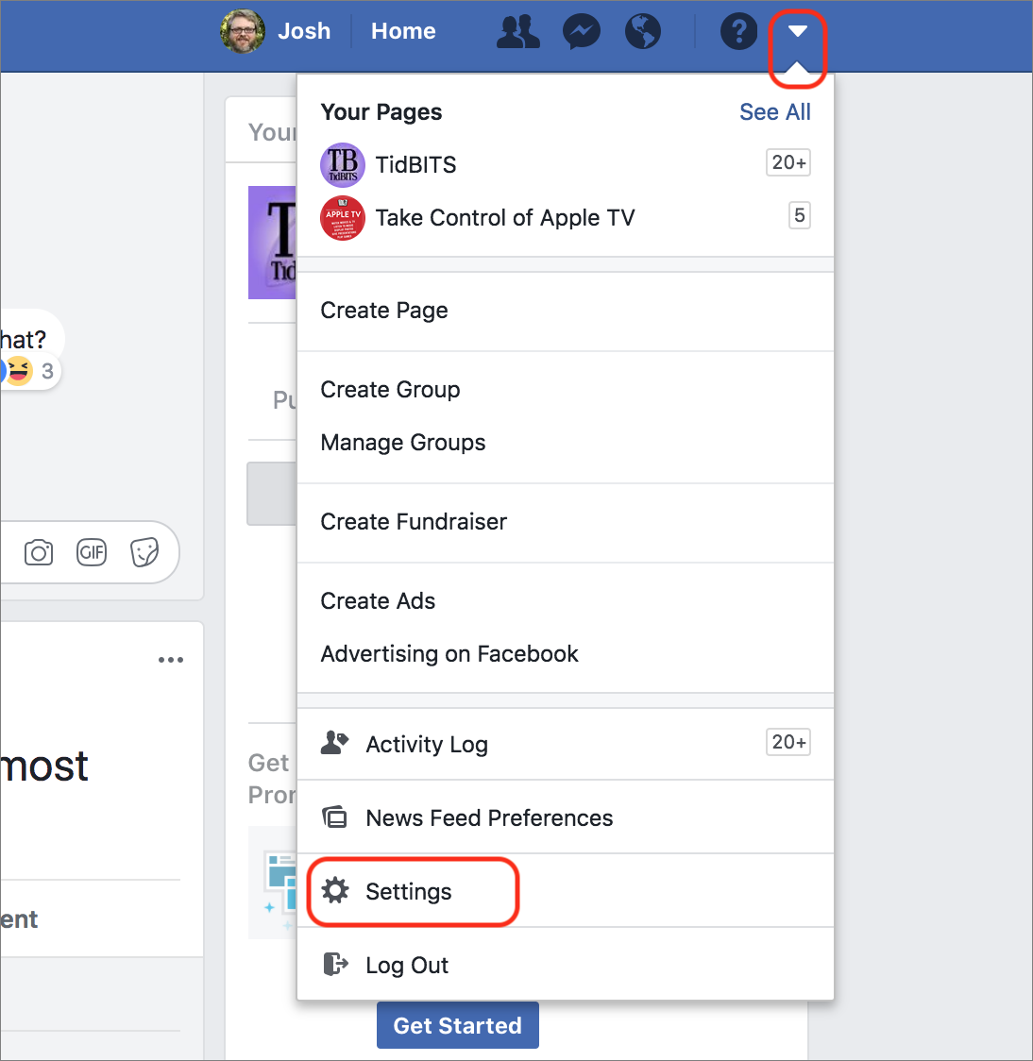Attach a photo with camera icon

click(39, 553)
